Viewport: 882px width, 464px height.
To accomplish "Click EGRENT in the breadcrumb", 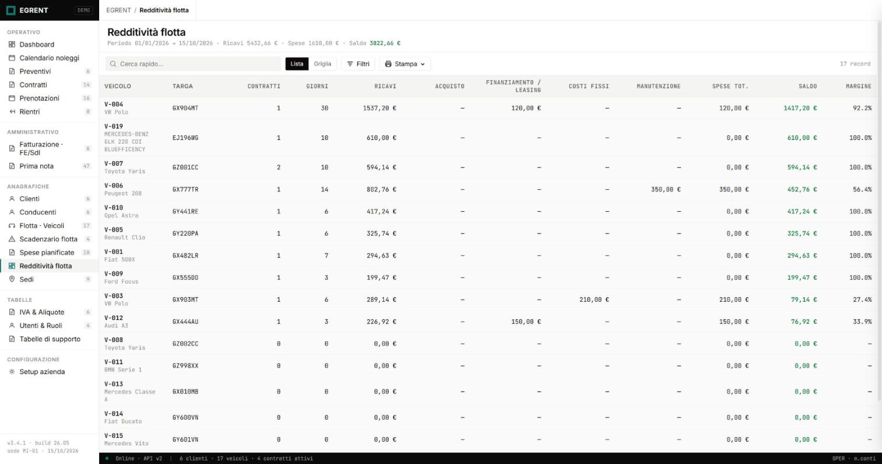I will coord(118,11).
